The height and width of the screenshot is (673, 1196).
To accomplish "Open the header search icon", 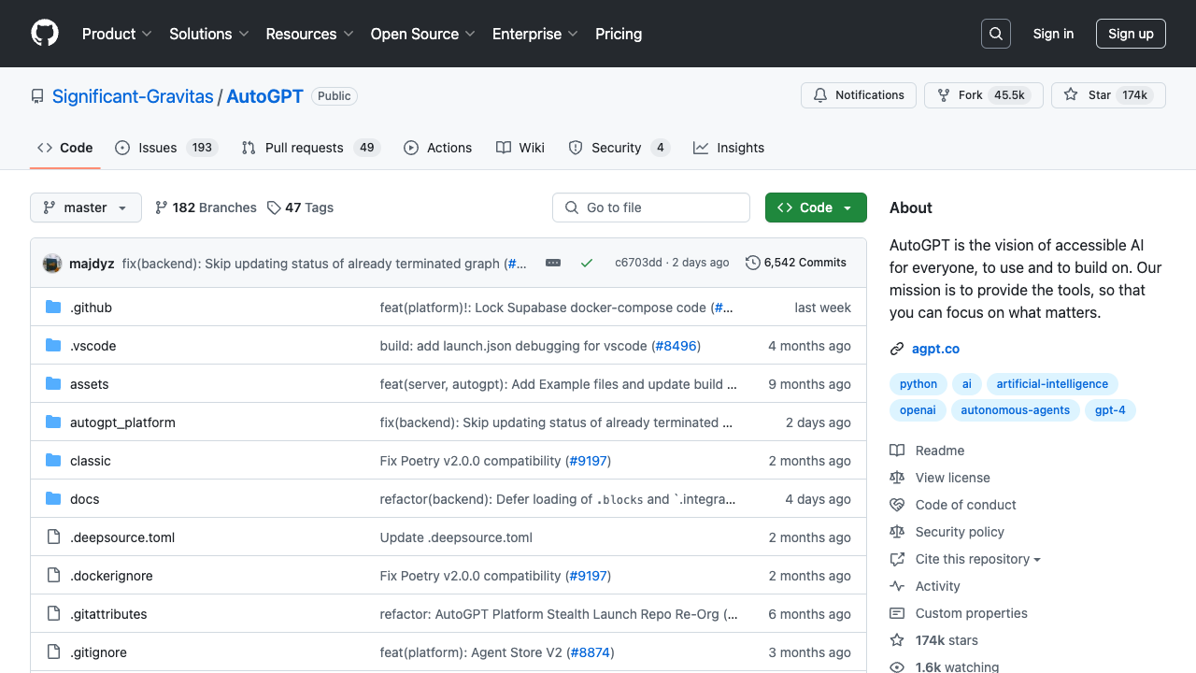I will (995, 34).
